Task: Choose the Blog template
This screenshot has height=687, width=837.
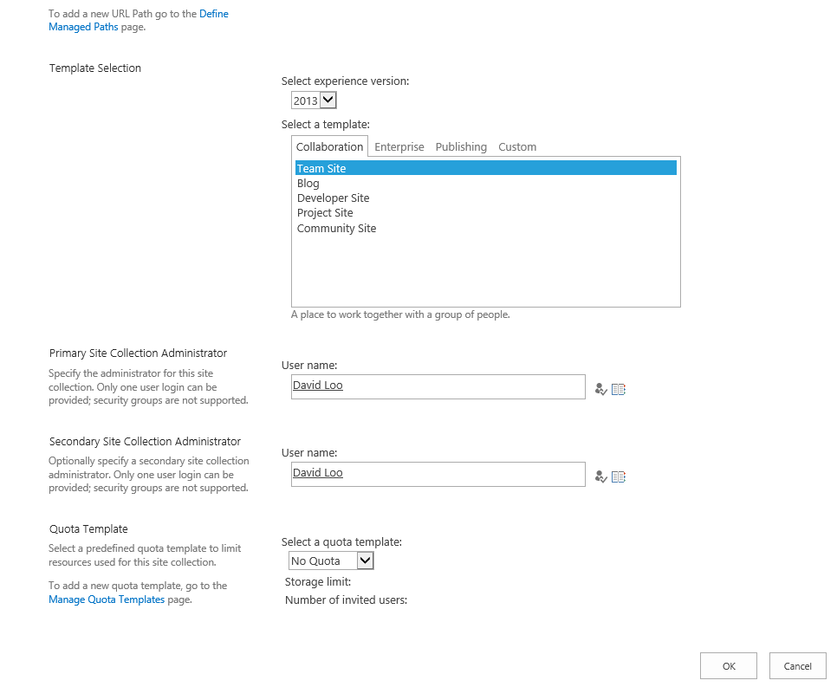Action: pyautogui.click(x=308, y=183)
